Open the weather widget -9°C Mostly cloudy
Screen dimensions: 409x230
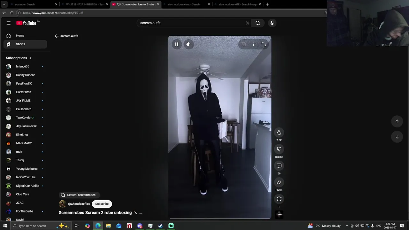pos(324,226)
